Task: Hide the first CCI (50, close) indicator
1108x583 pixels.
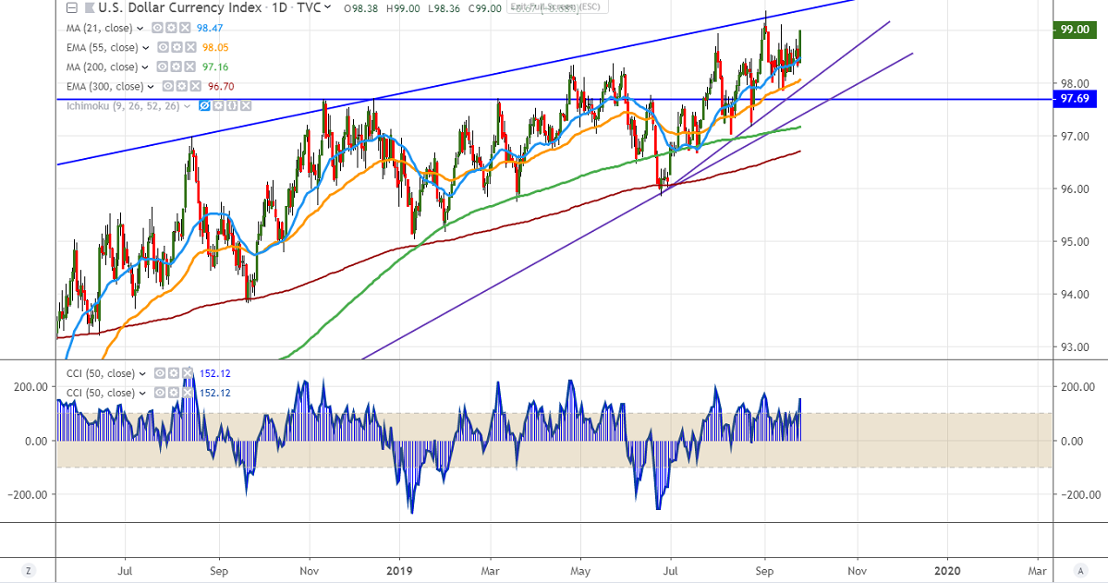Action: tap(160, 373)
